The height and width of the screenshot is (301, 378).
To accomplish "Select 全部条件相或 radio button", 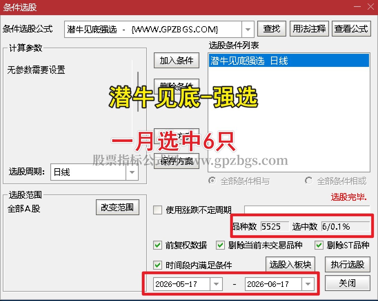I will pyautogui.click(x=309, y=181).
